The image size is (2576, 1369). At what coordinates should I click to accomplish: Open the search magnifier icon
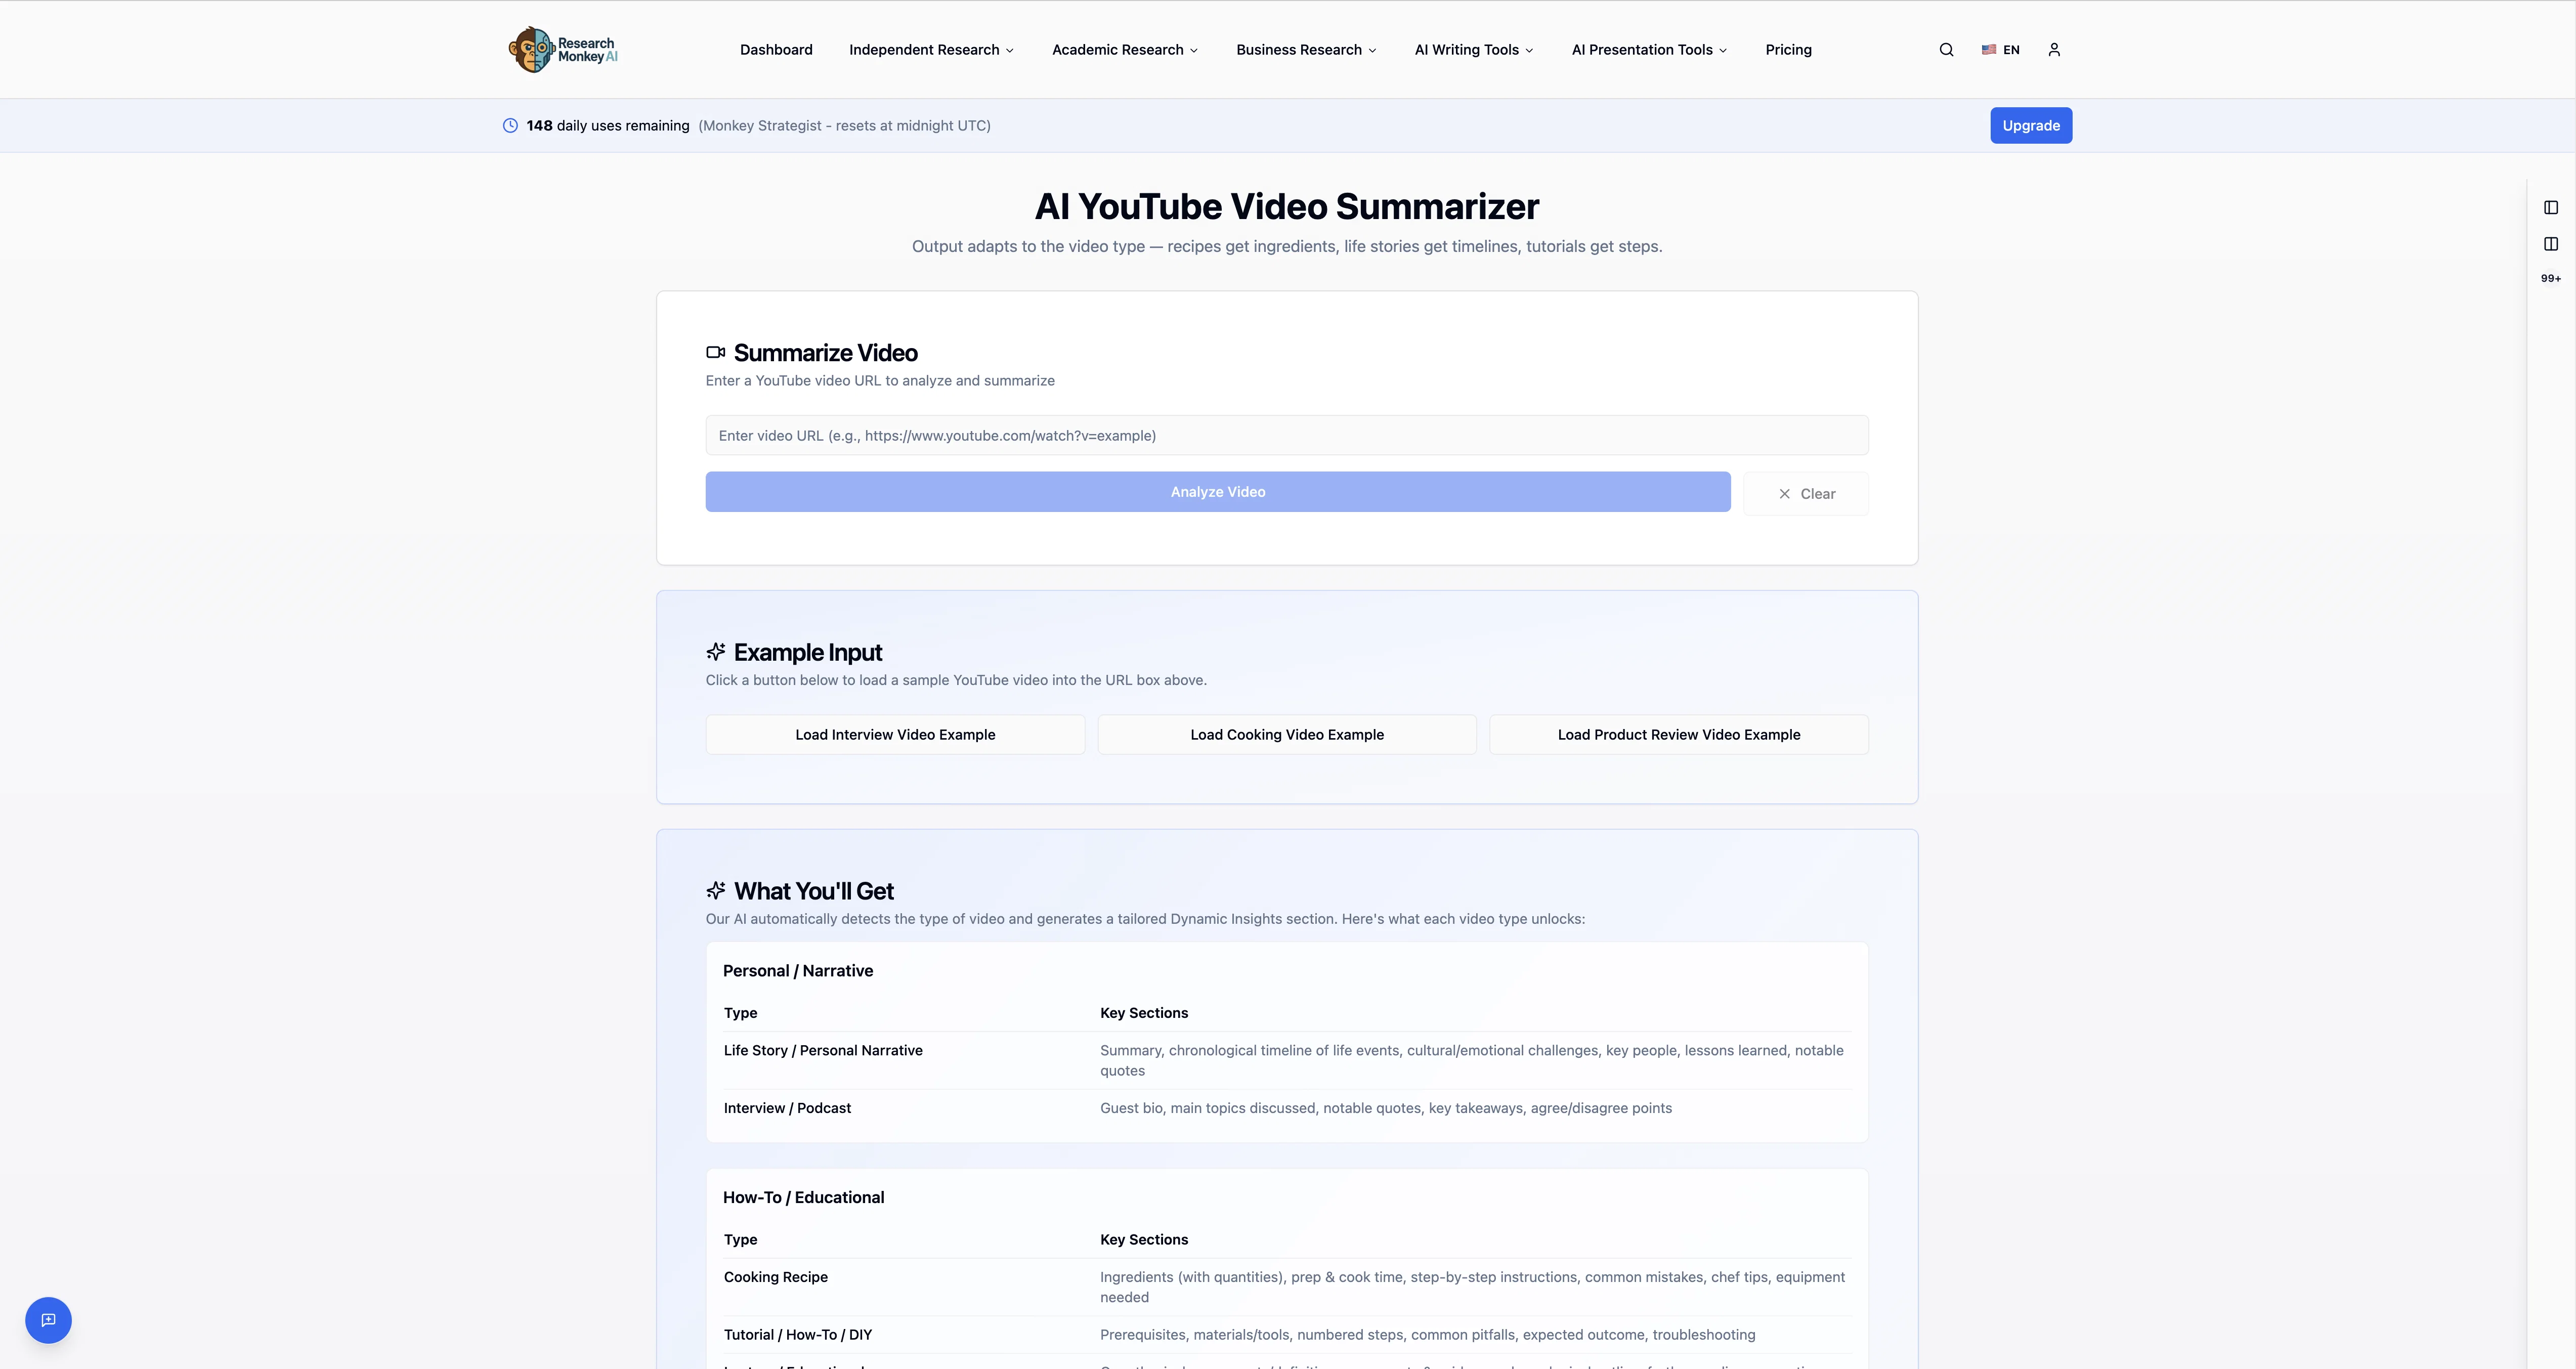point(1946,50)
